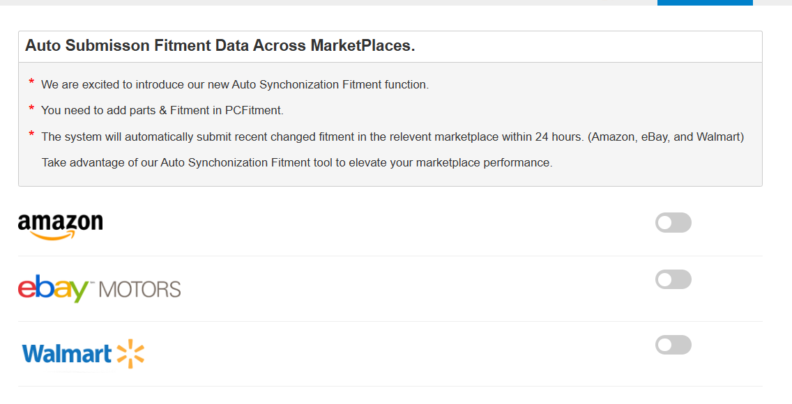The width and height of the screenshot is (792, 404).
Task: Click the first red asterisk bullet
Action: (31, 83)
